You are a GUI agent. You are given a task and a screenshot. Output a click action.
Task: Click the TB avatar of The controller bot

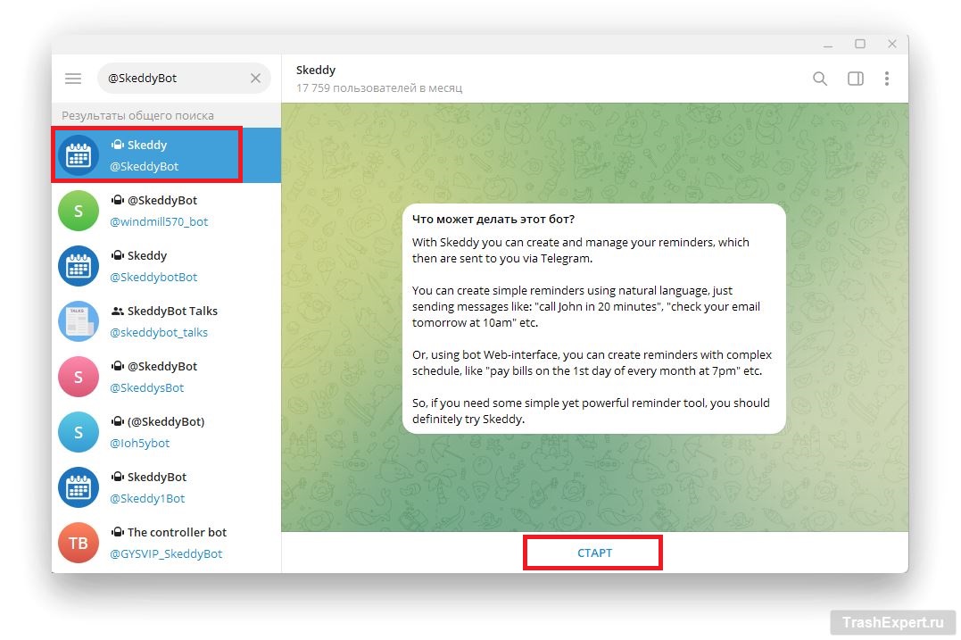tap(79, 543)
